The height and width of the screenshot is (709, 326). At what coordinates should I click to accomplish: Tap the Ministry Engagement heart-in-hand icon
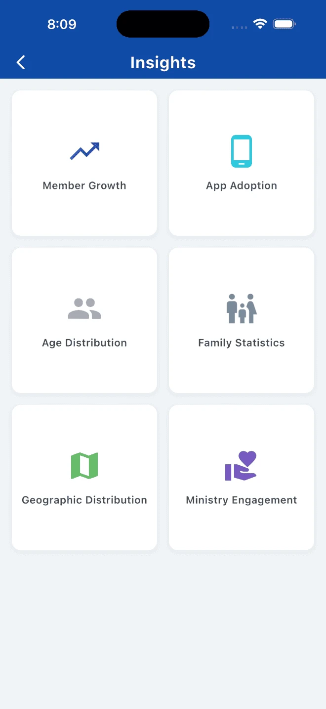pos(241,465)
